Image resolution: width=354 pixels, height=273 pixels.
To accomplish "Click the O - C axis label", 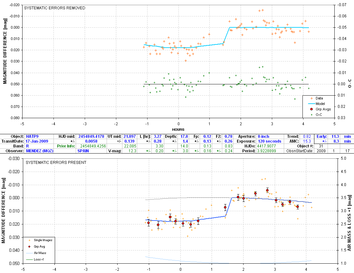I will click(350, 83).
